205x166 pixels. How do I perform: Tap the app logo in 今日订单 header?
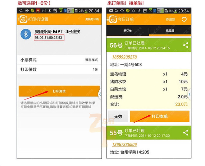[x=113, y=19]
